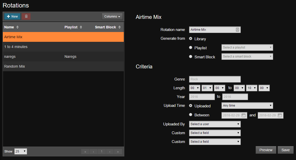Viewport: 296px width, 160px height.
Task: Click the calendar icon in second Between date
Action: coord(280,115)
